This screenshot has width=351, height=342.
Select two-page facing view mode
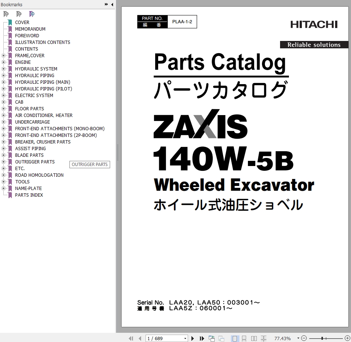(254, 338)
